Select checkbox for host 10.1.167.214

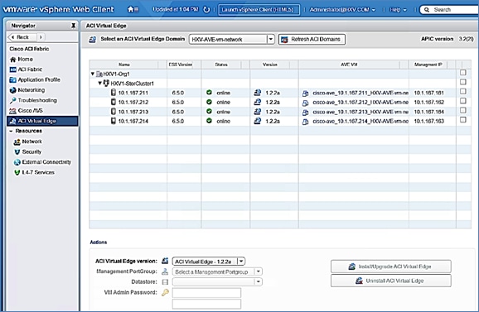(x=463, y=119)
